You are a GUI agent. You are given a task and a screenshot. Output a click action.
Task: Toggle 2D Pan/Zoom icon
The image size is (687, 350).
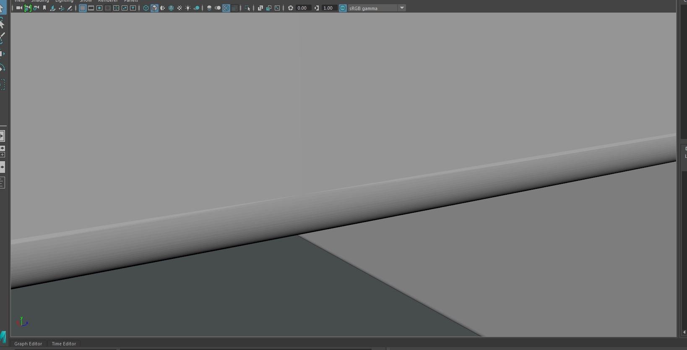(x=61, y=8)
